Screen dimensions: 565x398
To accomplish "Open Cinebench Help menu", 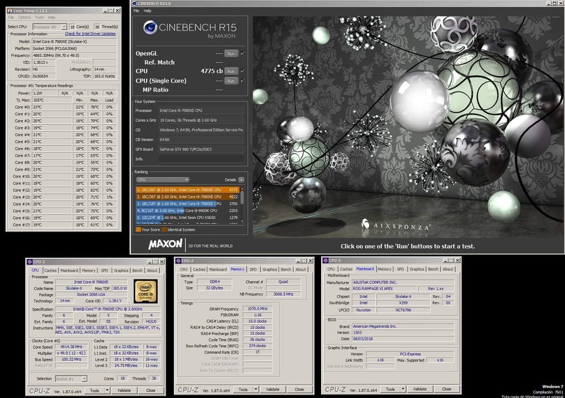I will tap(147, 11).
